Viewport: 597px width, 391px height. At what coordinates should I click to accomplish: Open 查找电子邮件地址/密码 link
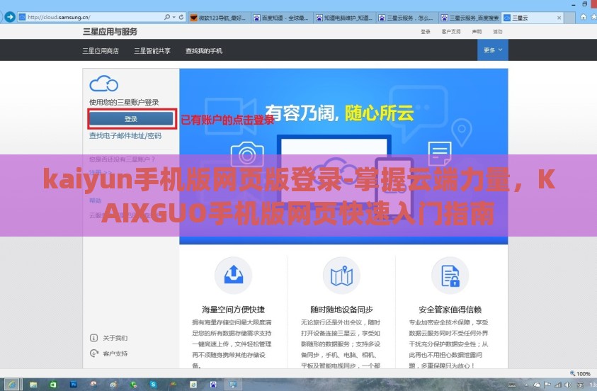coord(125,135)
